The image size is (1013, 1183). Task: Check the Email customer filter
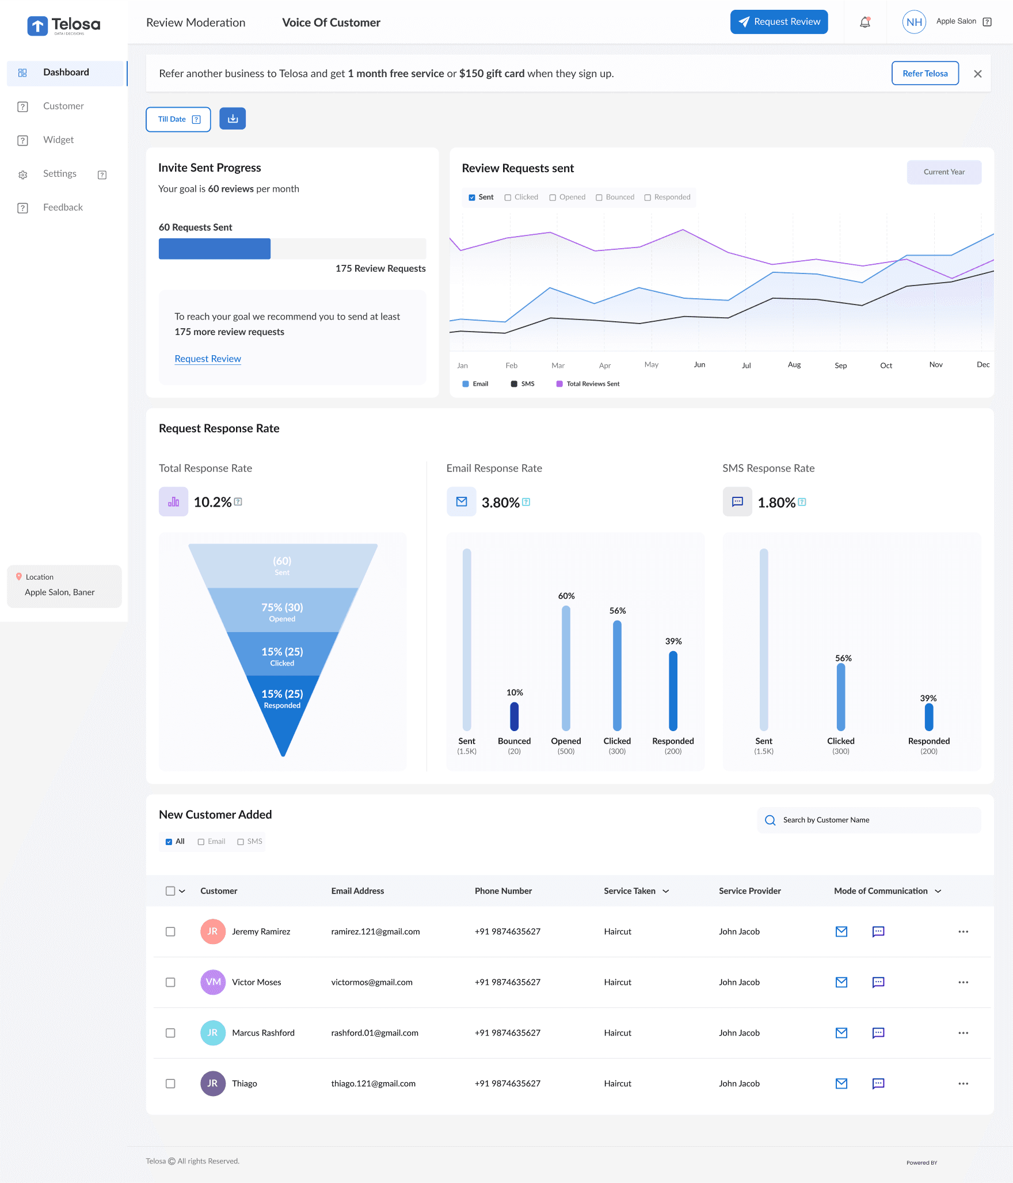[201, 842]
